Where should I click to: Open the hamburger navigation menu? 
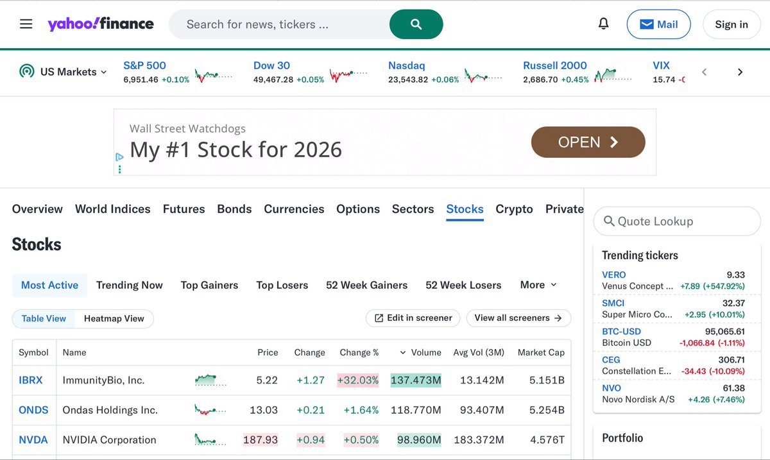26,24
